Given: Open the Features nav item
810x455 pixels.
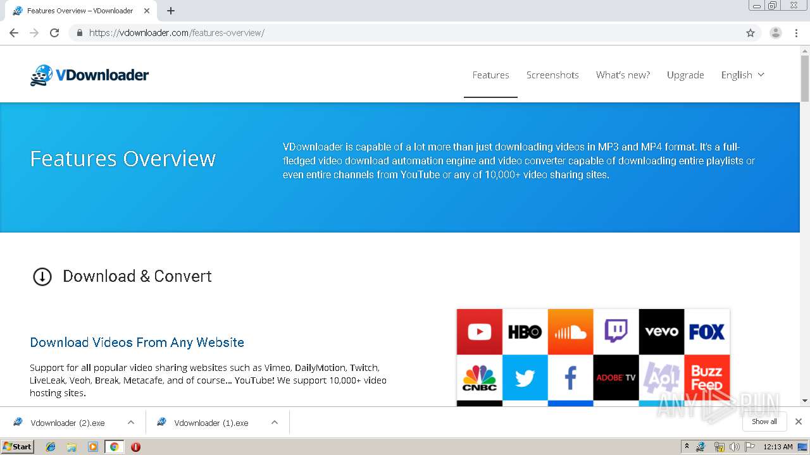Looking at the screenshot, I should (x=490, y=75).
